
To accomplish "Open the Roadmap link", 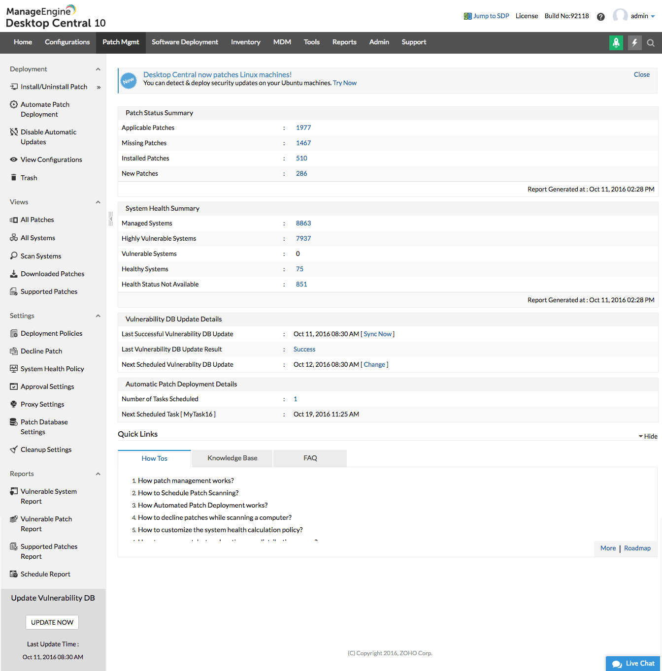I will pyautogui.click(x=637, y=548).
